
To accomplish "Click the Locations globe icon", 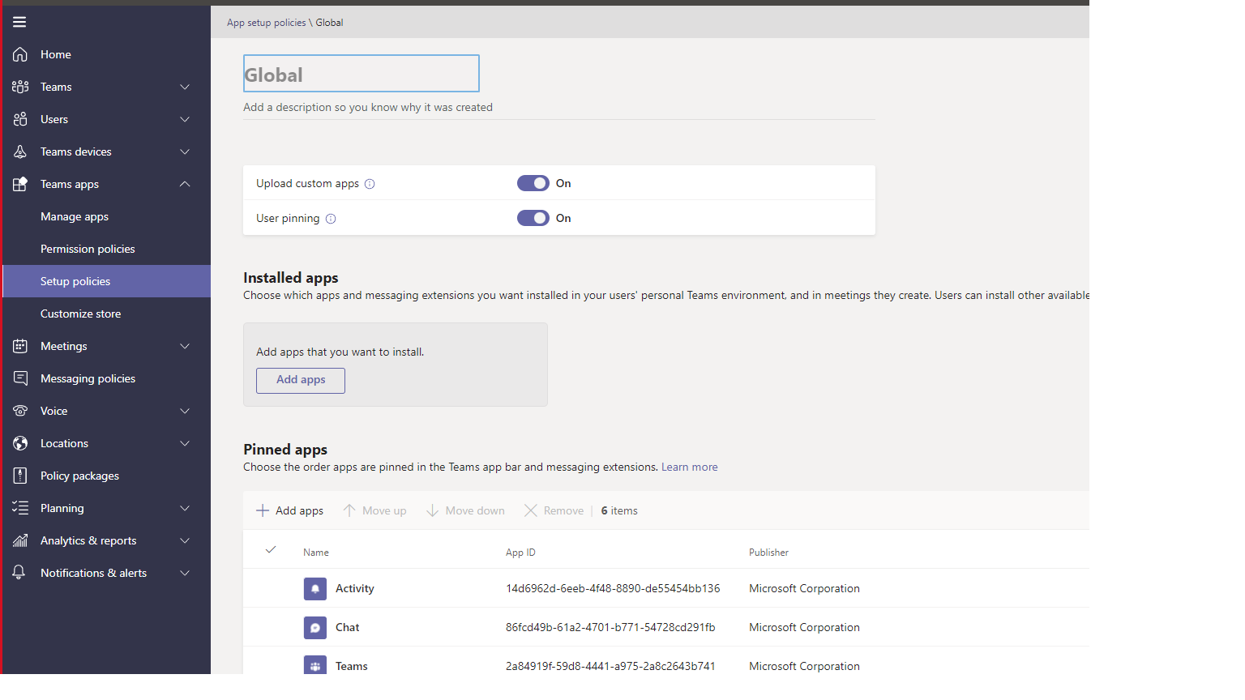I will pyautogui.click(x=20, y=443).
